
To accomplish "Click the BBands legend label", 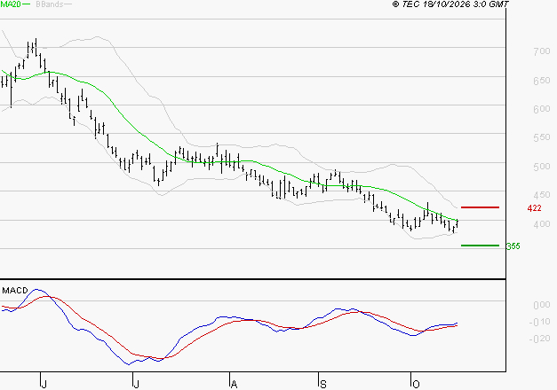I will (x=50, y=4).
